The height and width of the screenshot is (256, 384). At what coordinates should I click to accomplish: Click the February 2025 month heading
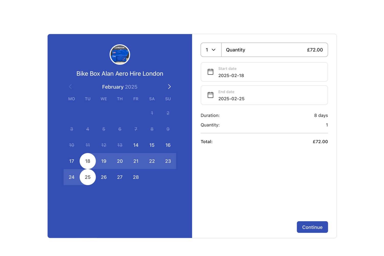click(x=120, y=87)
